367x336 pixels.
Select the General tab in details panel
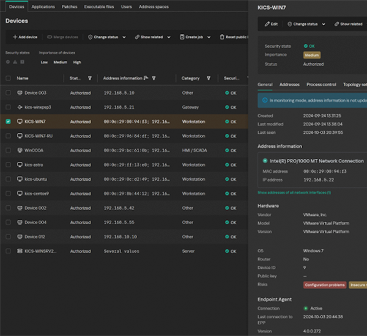(265, 84)
